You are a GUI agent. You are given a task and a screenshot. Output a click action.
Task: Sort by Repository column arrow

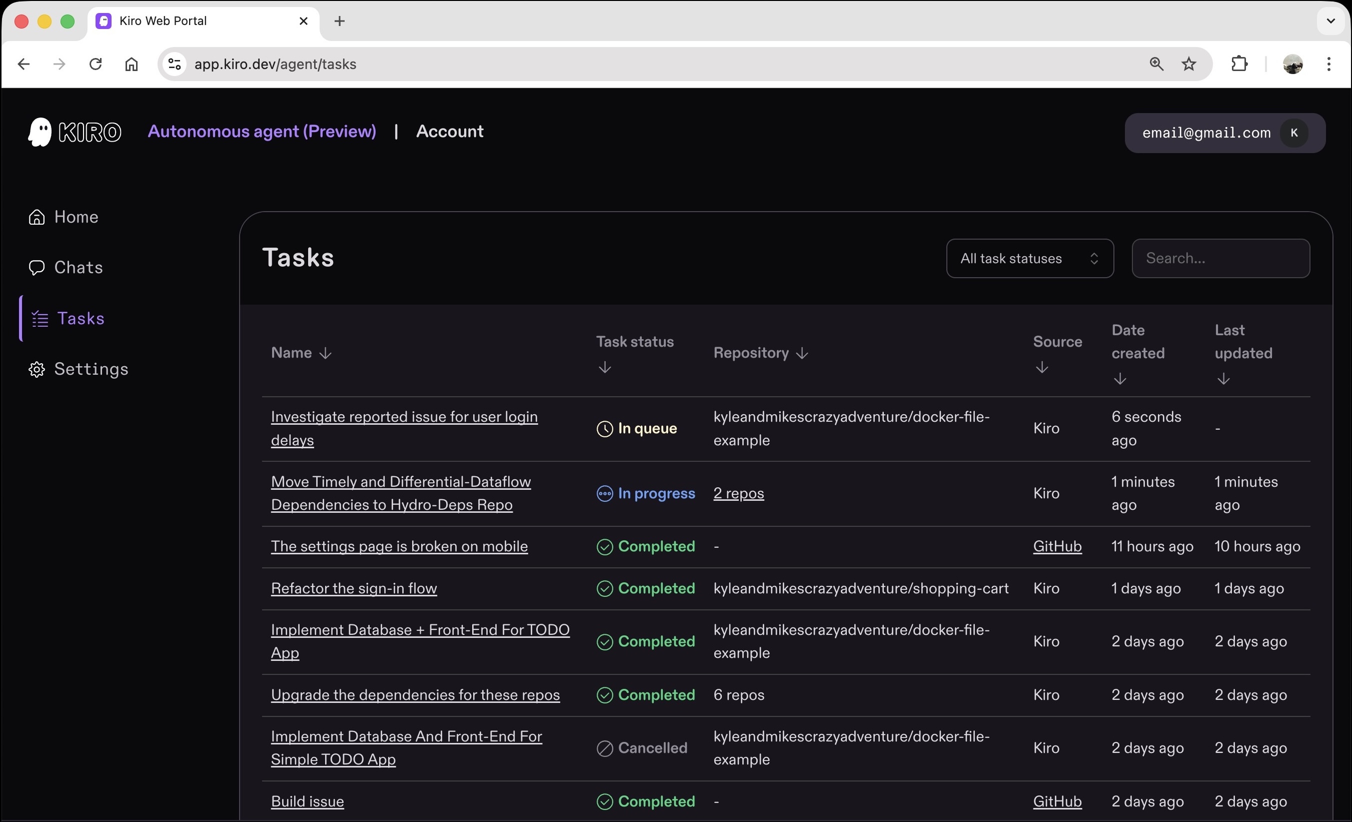coord(802,353)
